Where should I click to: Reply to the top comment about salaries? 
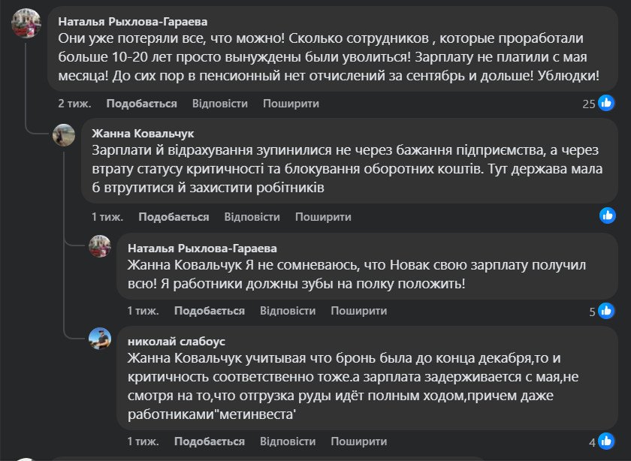(220, 104)
